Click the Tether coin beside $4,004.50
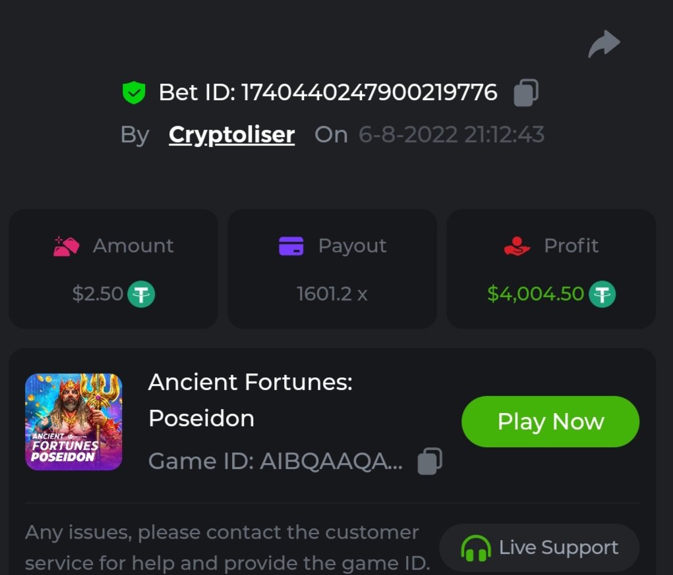 [601, 294]
